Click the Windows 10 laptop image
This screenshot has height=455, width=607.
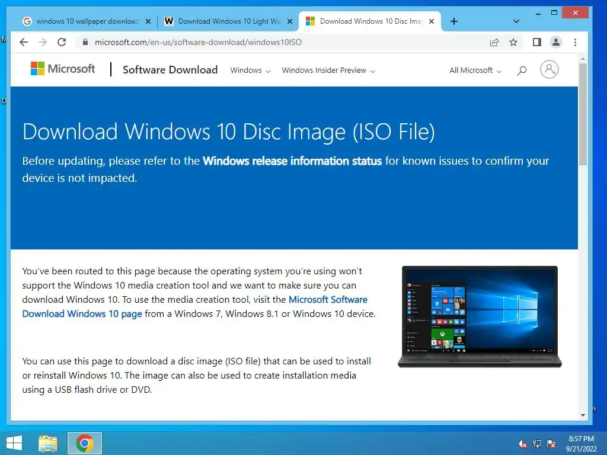pyautogui.click(x=480, y=316)
